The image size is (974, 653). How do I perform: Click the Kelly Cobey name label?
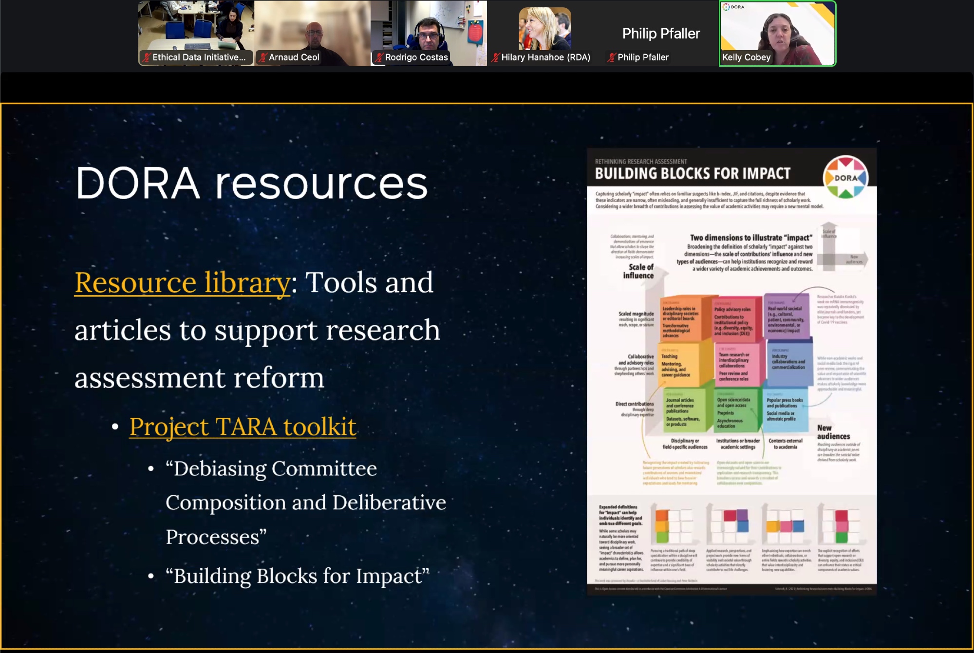click(x=746, y=57)
